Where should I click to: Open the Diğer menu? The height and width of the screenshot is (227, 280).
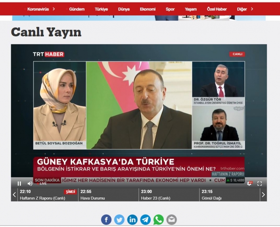[242, 9]
